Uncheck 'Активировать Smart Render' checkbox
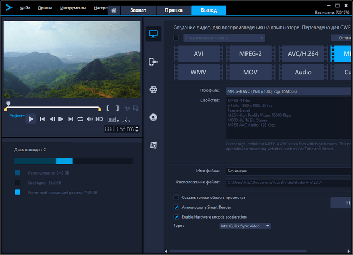Screen dimensions: 353x255 point(176,207)
